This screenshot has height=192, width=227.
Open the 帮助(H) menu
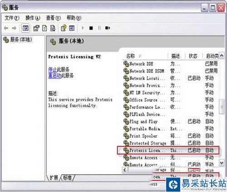pyautogui.click(x=74, y=18)
